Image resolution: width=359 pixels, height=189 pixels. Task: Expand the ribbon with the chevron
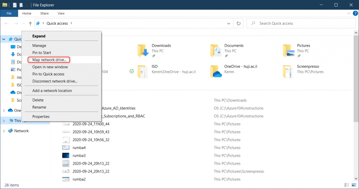coord(349,13)
